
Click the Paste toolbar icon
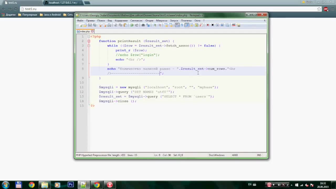tap(125, 25)
